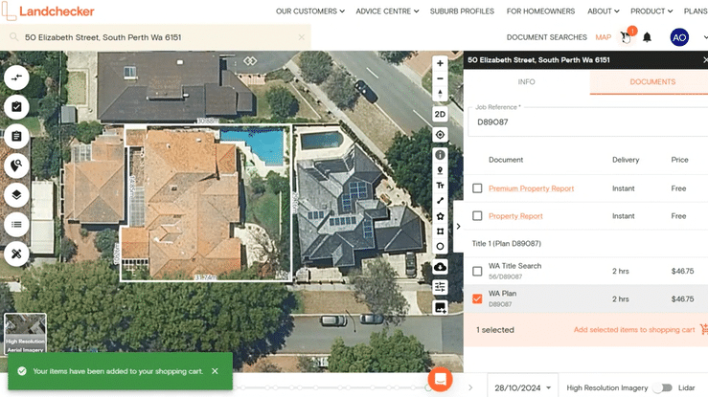Select the polygon drawing tool

coord(440,216)
